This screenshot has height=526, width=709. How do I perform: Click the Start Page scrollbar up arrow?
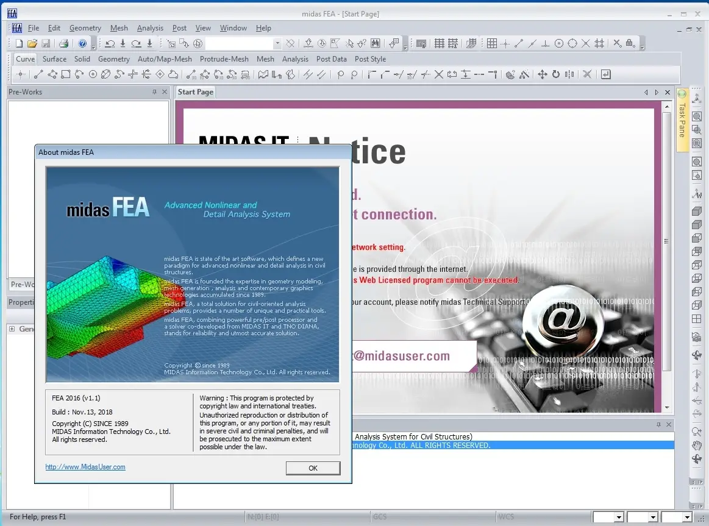[x=667, y=107]
